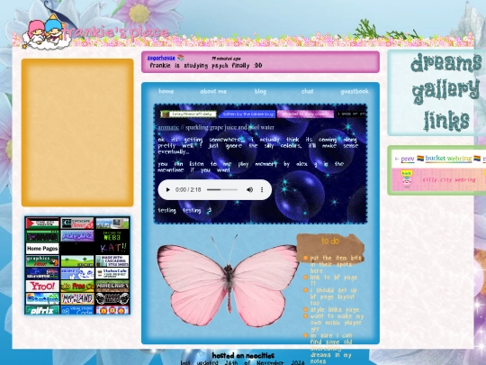The width and height of the screenshot is (486, 365).
Task: Click the blue cat drawing badge
Action: (x=77, y=273)
